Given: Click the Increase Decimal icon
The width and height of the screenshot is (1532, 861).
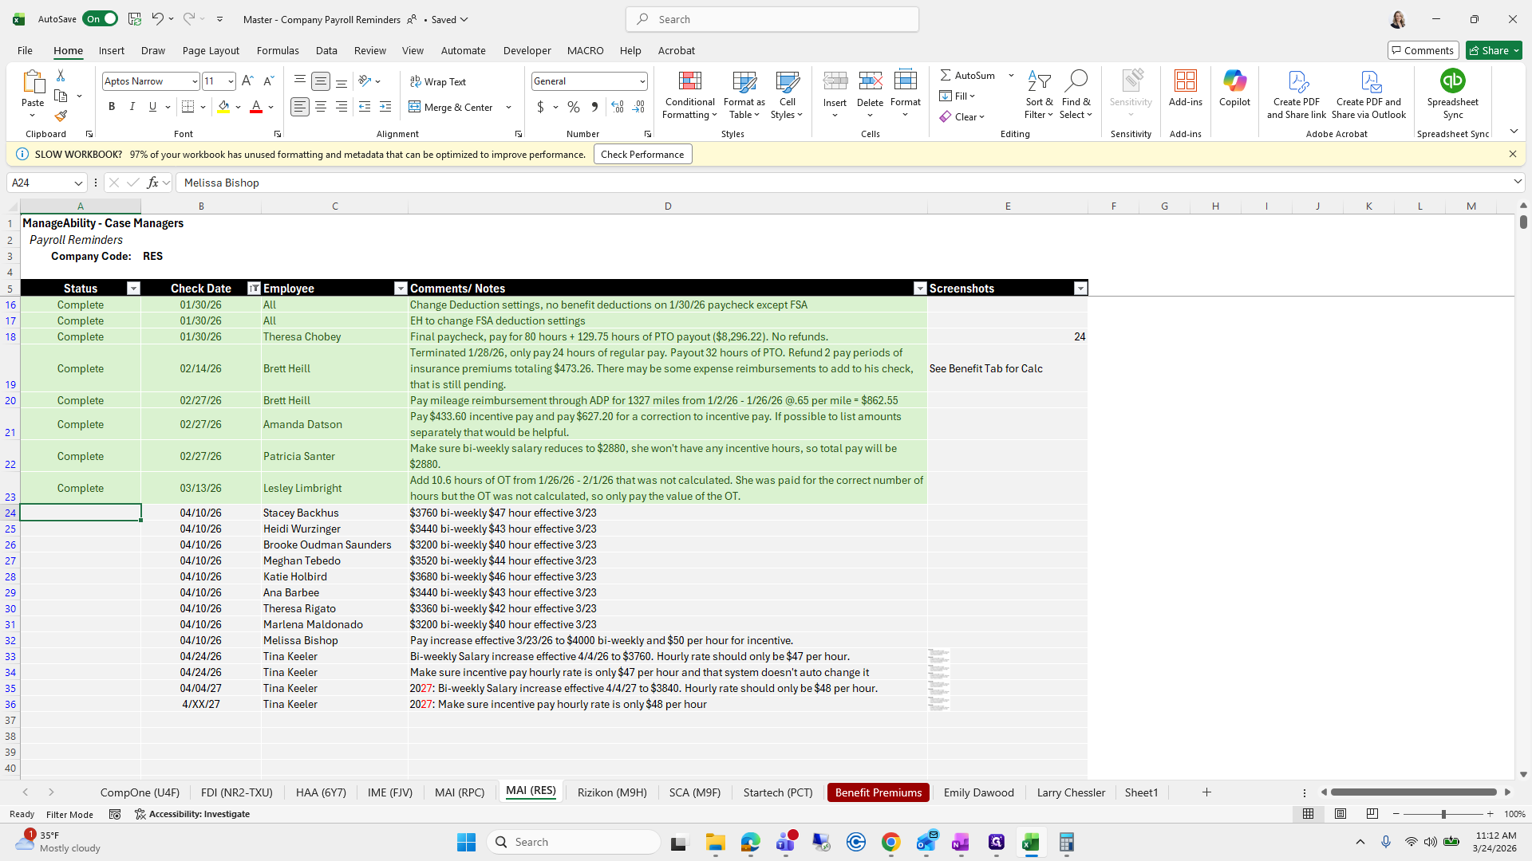Looking at the screenshot, I should click(617, 107).
